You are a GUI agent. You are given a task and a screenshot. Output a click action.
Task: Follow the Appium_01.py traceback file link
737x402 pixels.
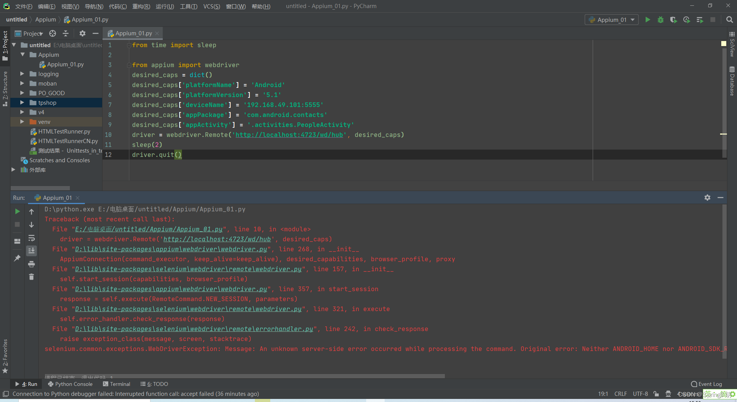click(x=149, y=229)
